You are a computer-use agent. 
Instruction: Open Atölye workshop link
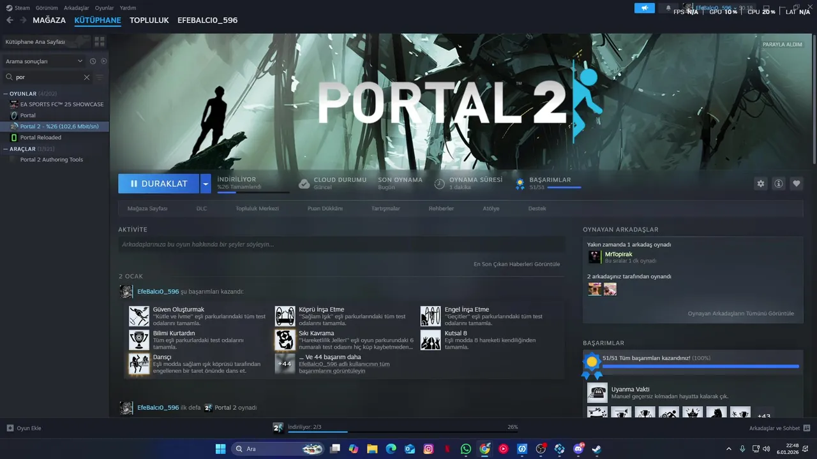point(491,208)
